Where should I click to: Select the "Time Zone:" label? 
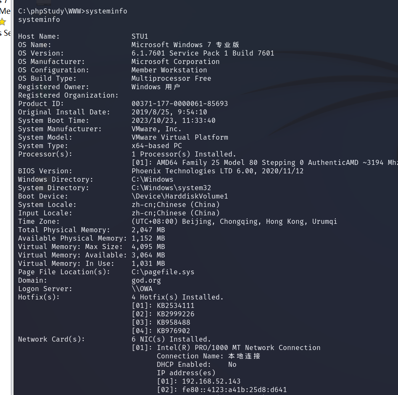[x=39, y=221]
